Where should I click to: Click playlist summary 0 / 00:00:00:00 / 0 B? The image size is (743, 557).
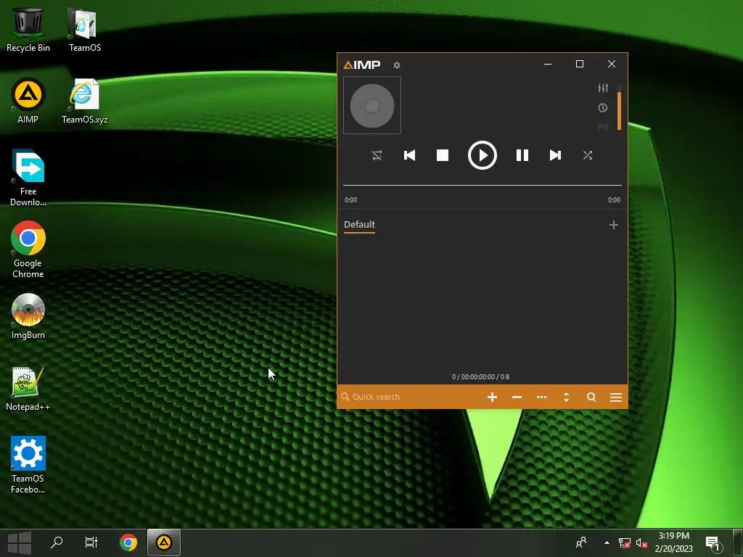[x=480, y=377]
